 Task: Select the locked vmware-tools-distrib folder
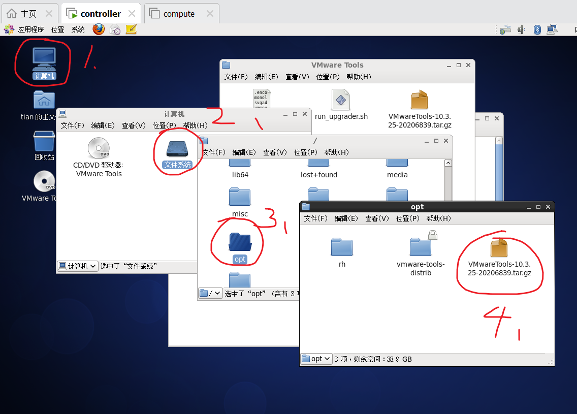421,253
